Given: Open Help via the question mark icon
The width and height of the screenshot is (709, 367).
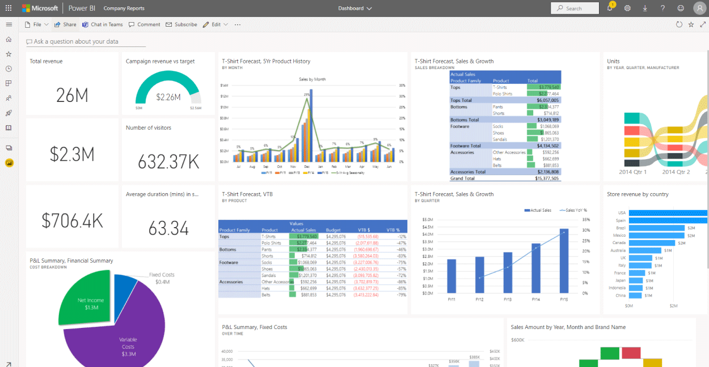Looking at the screenshot, I should click(x=662, y=8).
